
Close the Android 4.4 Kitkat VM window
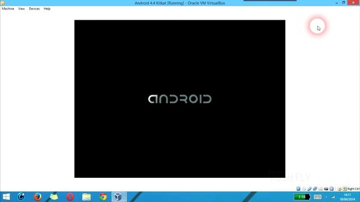click(x=353, y=2)
